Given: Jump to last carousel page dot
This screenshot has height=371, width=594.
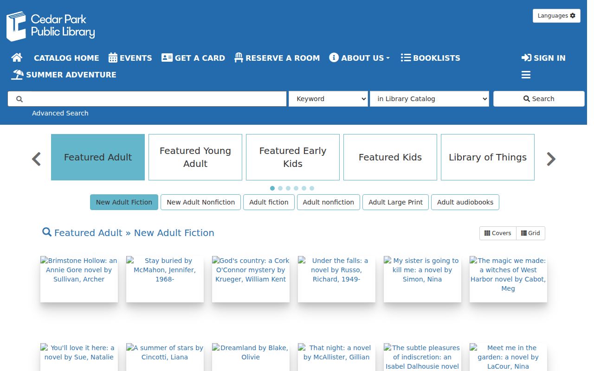Looking at the screenshot, I should [x=312, y=188].
